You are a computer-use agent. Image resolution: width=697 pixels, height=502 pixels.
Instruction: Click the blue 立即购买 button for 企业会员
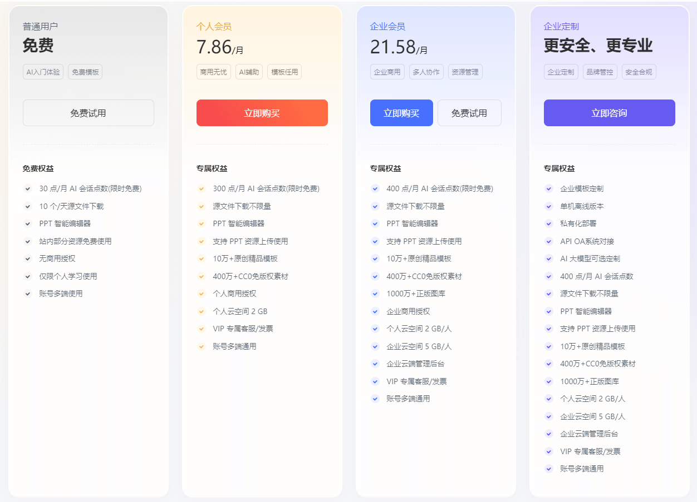(x=401, y=113)
